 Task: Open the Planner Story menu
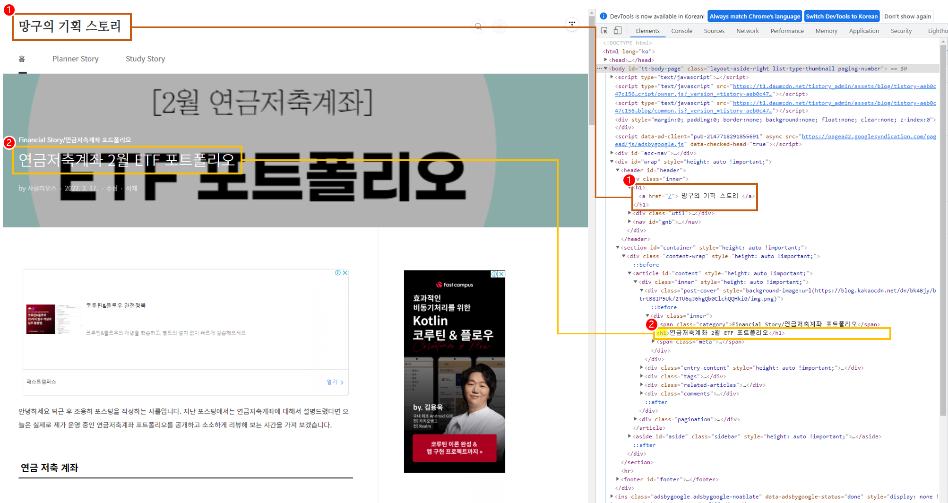coord(75,59)
